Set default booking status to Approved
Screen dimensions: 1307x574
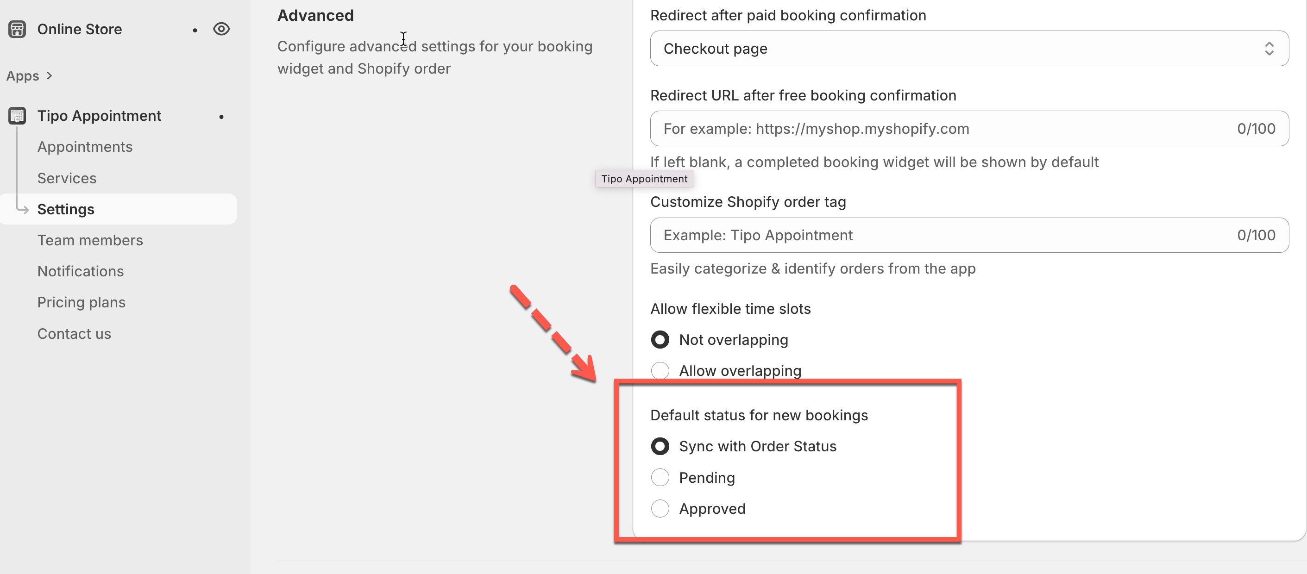pos(660,509)
